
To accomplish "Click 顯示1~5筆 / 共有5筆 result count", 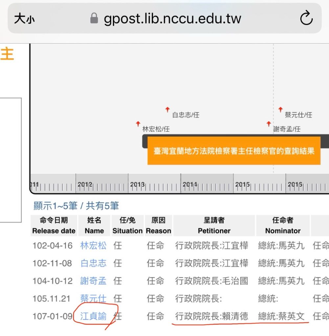I will click(x=76, y=206).
